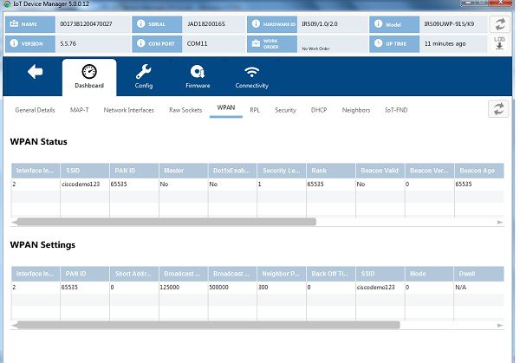Click the info icon next to Model
This screenshot has width=520, height=363.
(x=379, y=24)
